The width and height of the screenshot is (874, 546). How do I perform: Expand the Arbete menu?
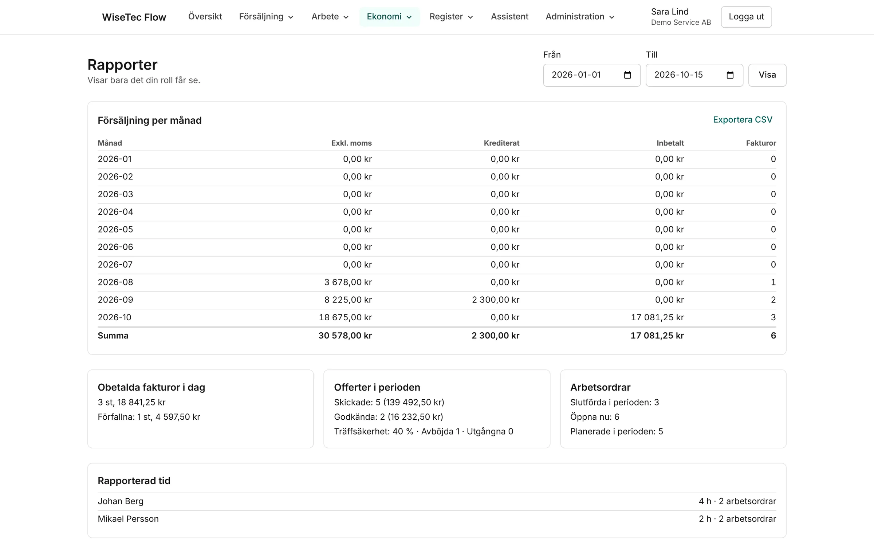[330, 17]
